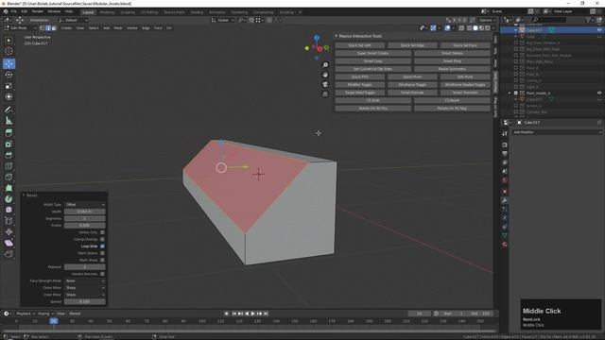Open the Width Type Offset dropdown
This screenshot has height=340, width=605.
click(x=84, y=205)
